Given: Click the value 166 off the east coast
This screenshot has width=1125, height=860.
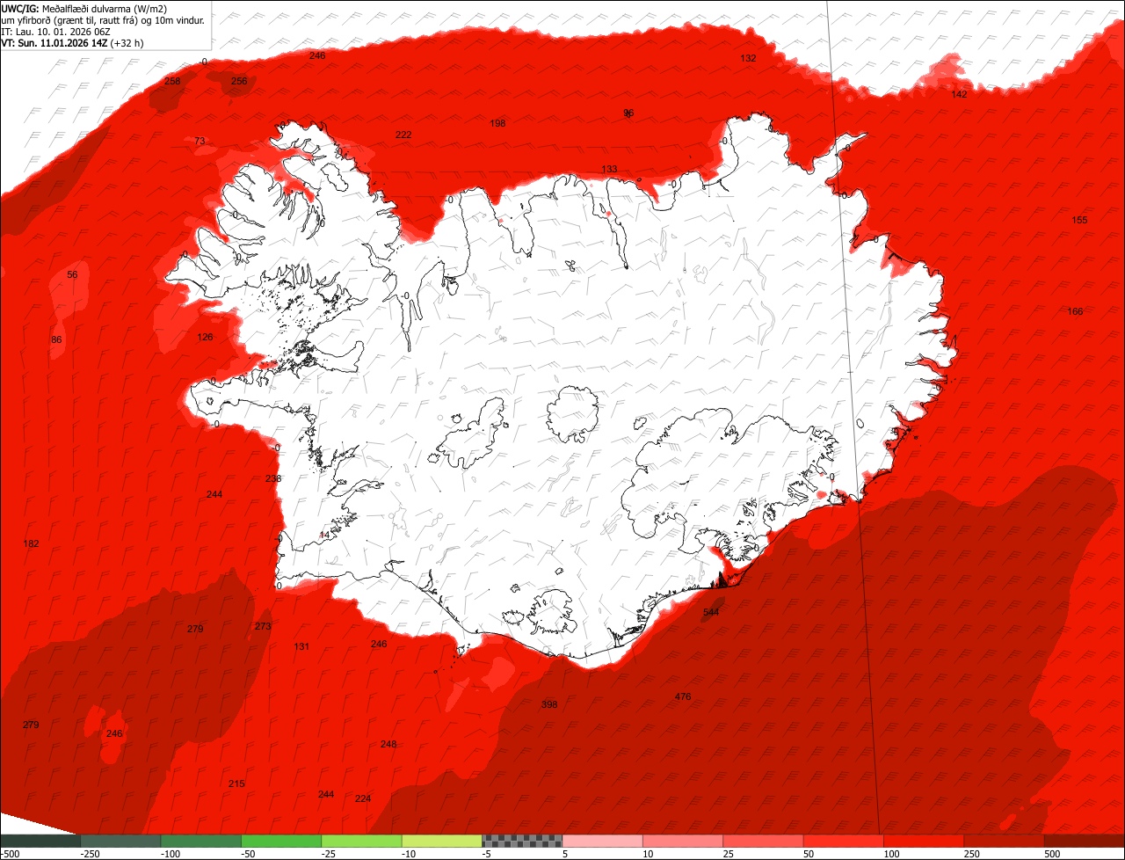Looking at the screenshot, I should [x=1075, y=311].
